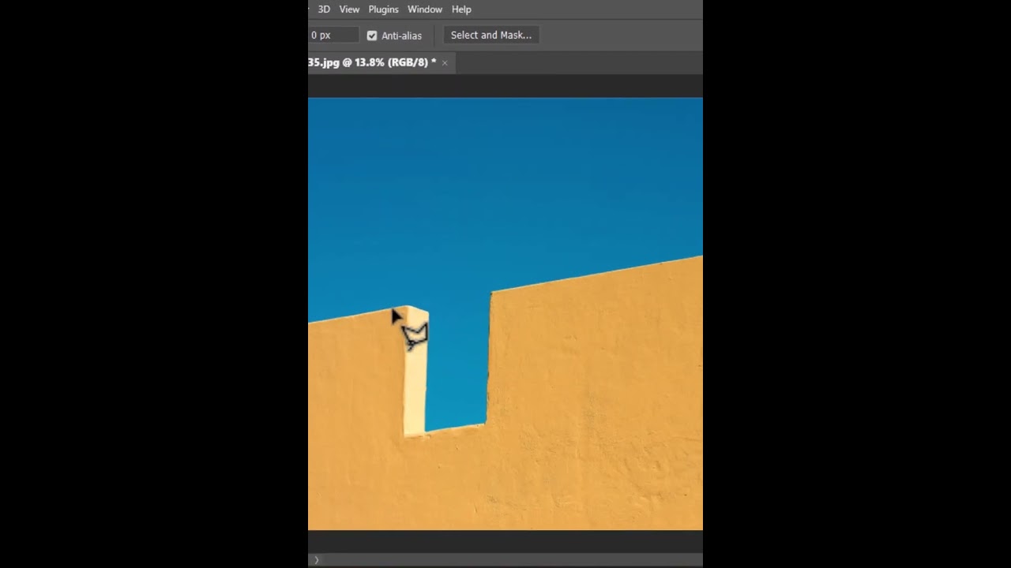Open the 3D menu
The height and width of the screenshot is (568, 1011).
click(324, 9)
